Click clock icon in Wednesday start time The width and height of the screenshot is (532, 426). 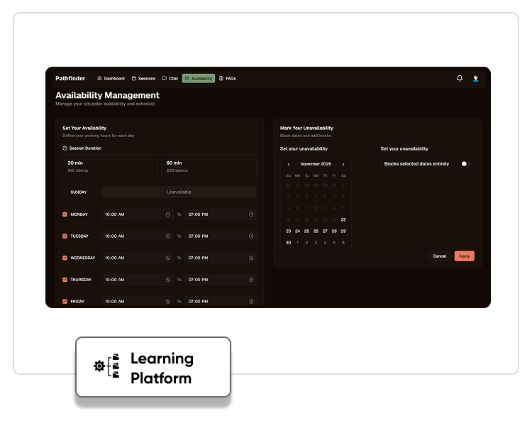(x=168, y=258)
